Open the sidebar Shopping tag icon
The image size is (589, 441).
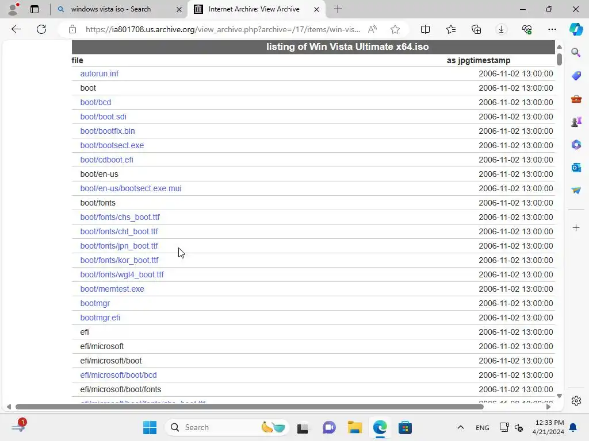point(576,75)
